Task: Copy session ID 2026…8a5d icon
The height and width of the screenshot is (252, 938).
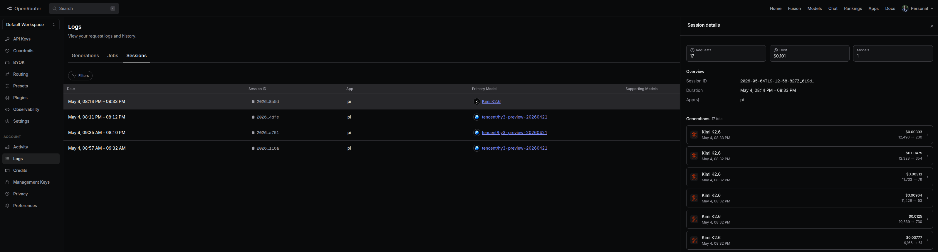Action: click(253, 102)
